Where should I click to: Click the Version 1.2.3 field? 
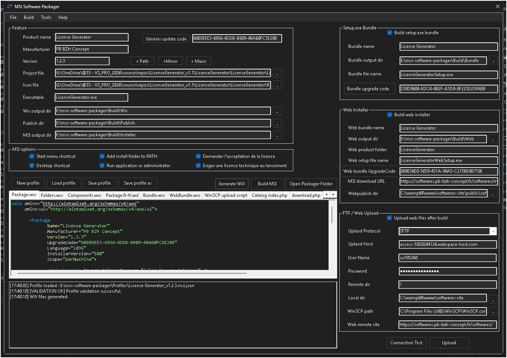pyautogui.click(x=82, y=61)
